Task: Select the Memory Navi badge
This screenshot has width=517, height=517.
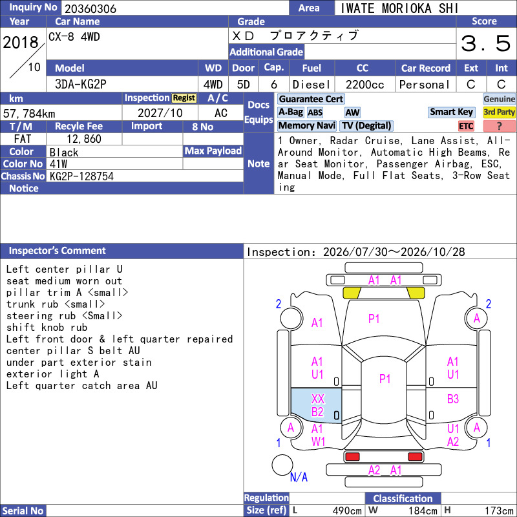Action: click(x=306, y=125)
